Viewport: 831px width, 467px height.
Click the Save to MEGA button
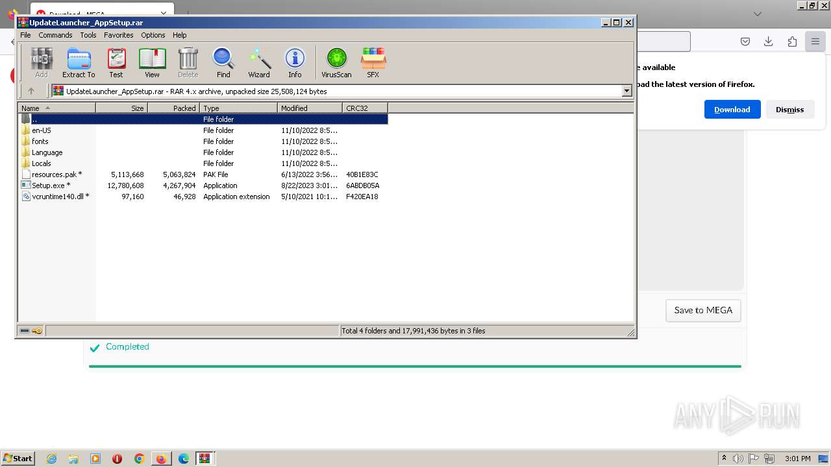(x=703, y=310)
